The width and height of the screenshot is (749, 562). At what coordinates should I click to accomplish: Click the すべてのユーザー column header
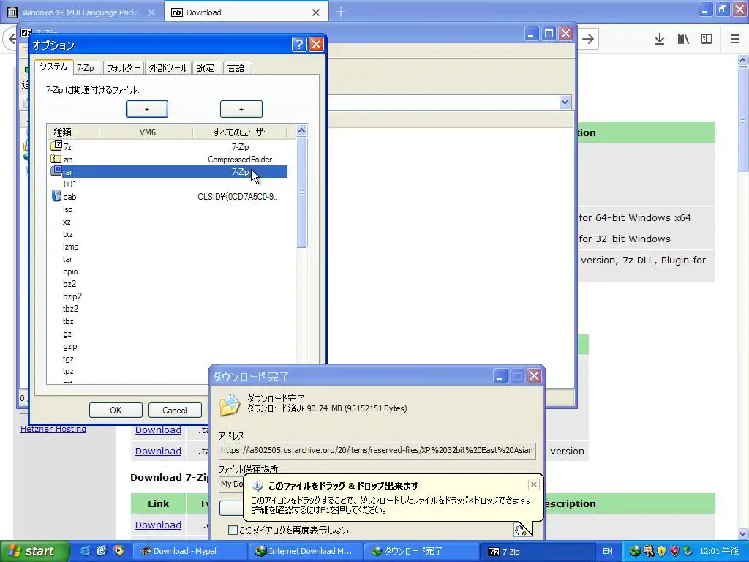[240, 132]
